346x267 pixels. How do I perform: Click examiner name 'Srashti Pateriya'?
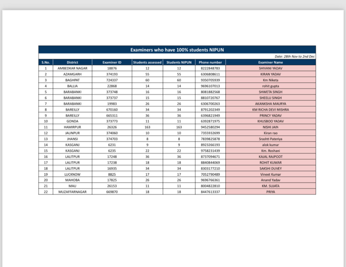tap(270, 139)
